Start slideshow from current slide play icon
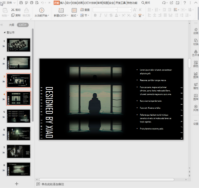This screenshot has width=199, height=188. tap(42, 10)
